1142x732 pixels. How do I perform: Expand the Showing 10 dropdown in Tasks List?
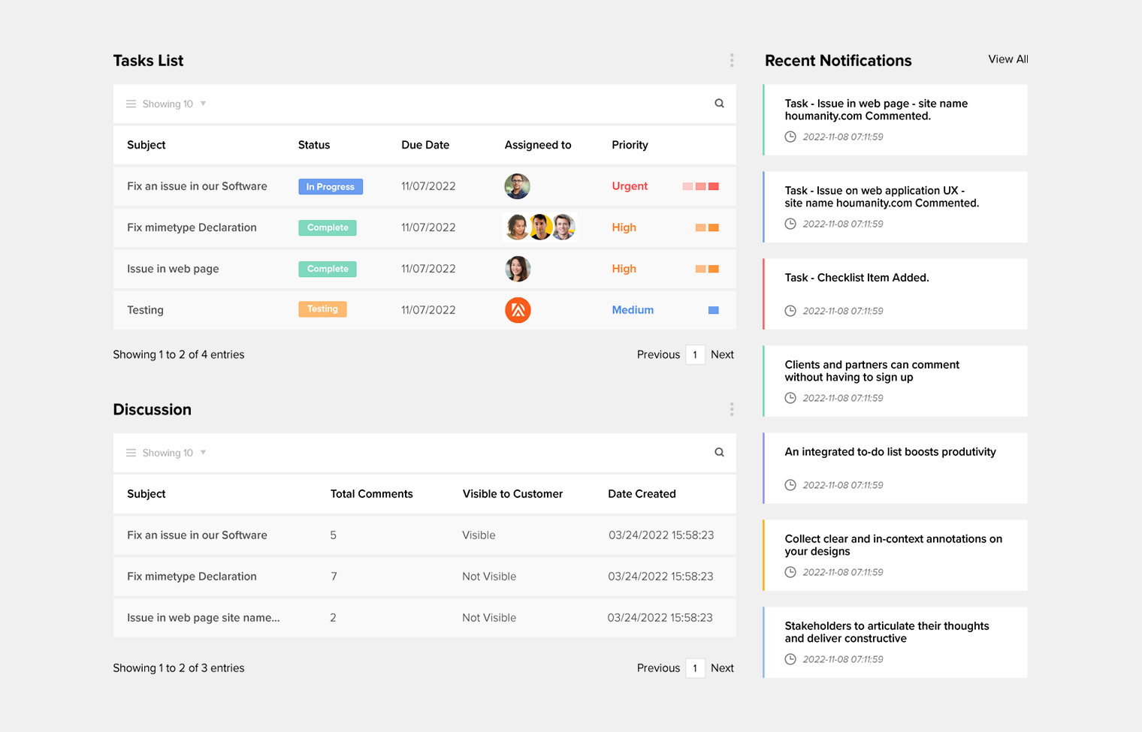coord(203,104)
